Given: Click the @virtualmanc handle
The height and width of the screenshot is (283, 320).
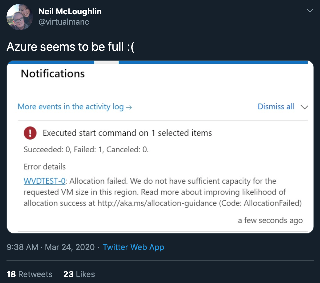Looking at the screenshot, I should click(64, 22).
